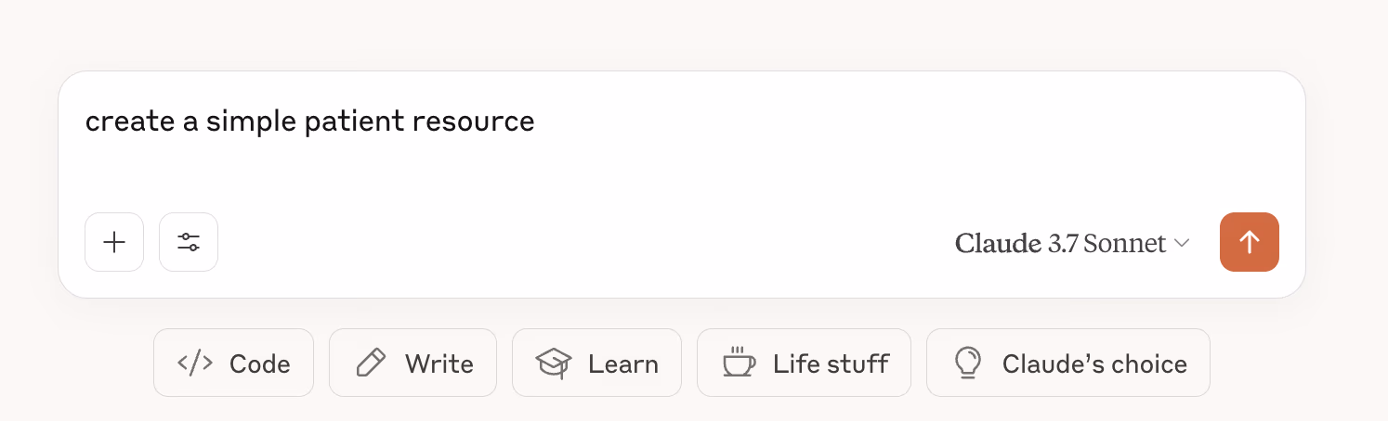The image size is (1388, 421).
Task: Click the "Claude" wordmark in the model picker
Action: coord(997,244)
